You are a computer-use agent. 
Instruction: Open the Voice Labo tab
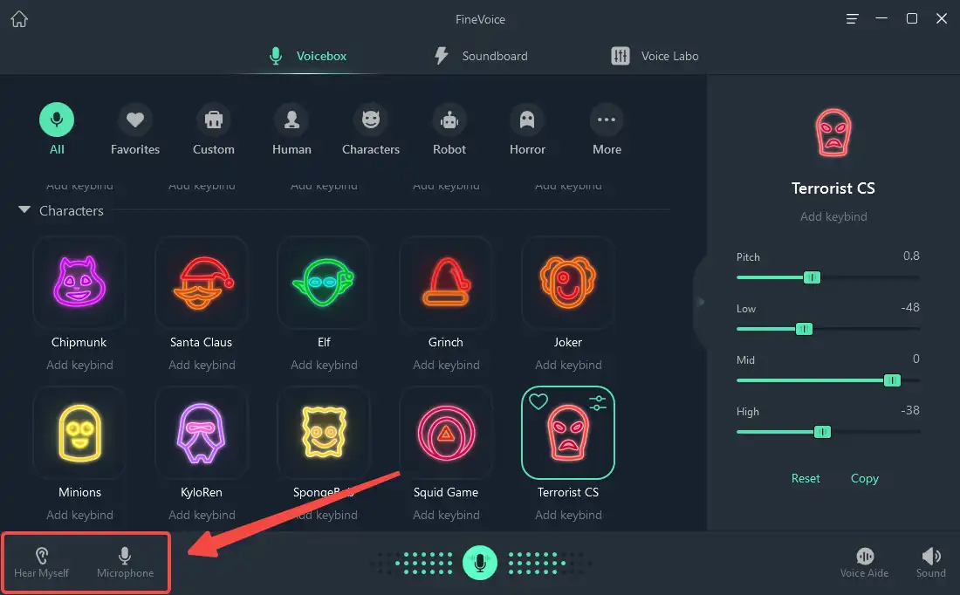point(655,56)
